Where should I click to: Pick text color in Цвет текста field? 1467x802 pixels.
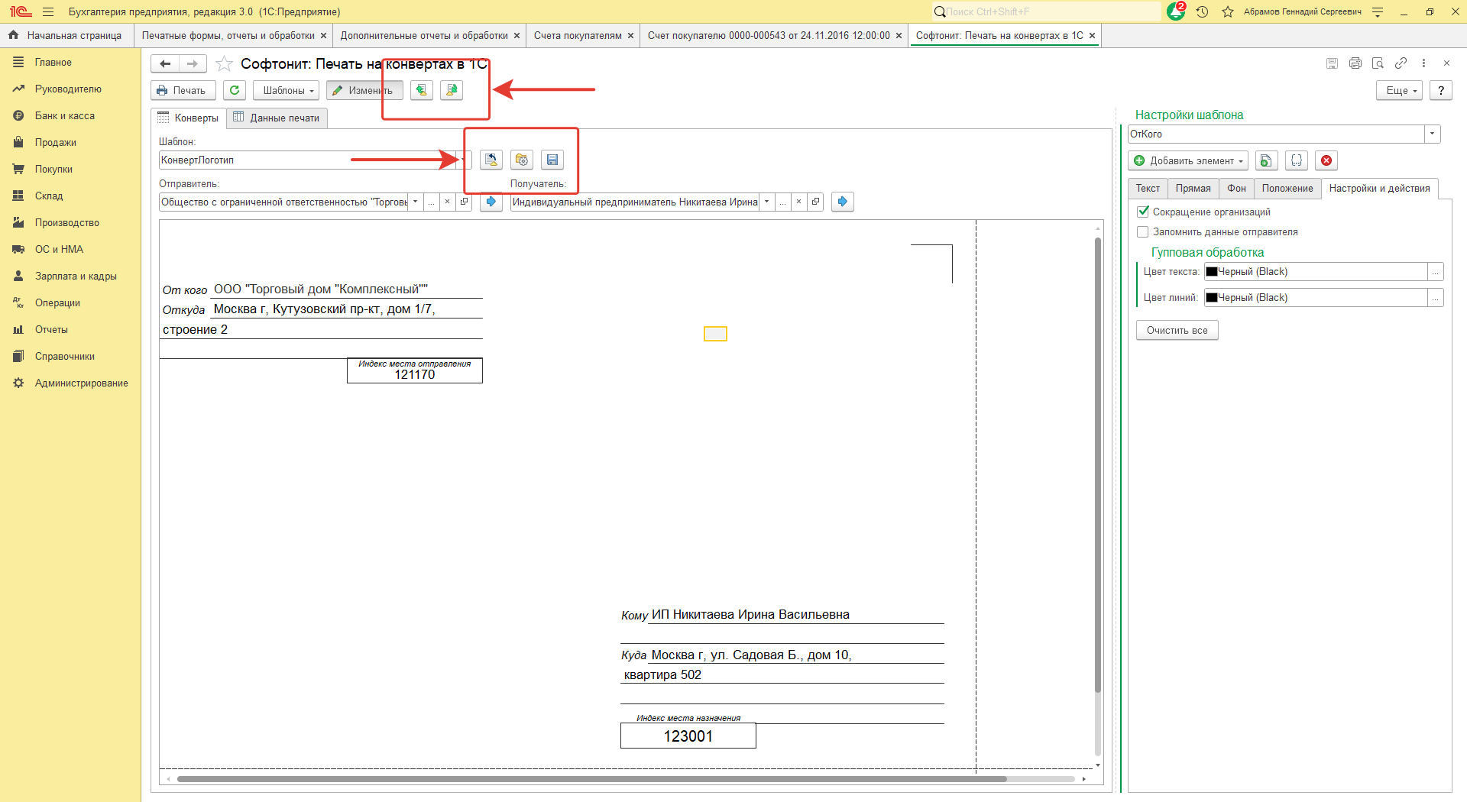[1436, 272]
